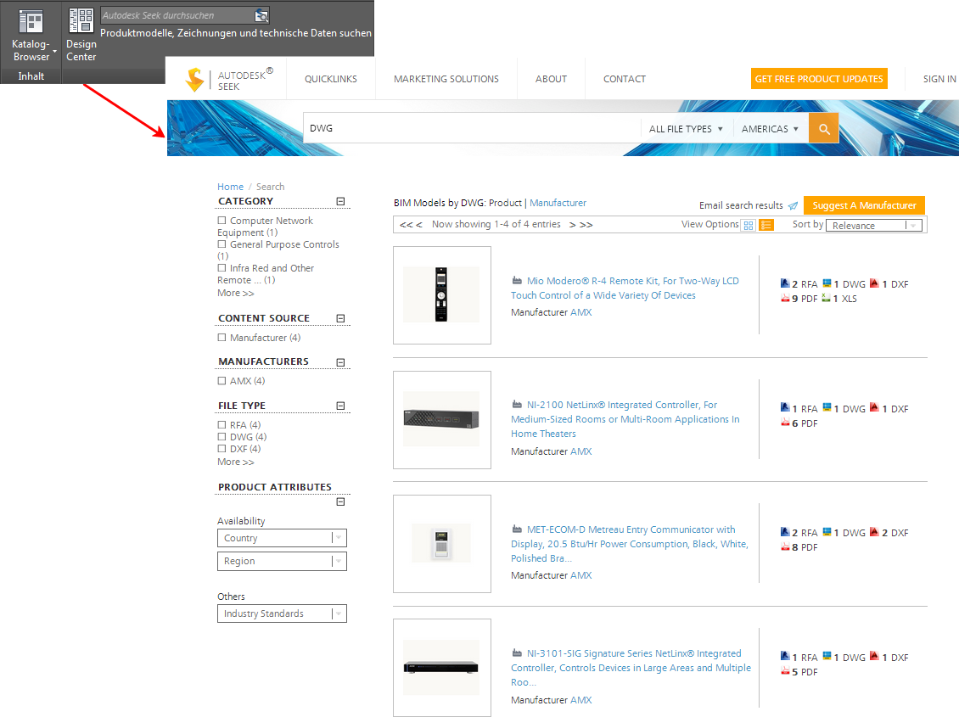Go to next results page arrow
The width and height of the screenshot is (959, 717).
pos(573,224)
